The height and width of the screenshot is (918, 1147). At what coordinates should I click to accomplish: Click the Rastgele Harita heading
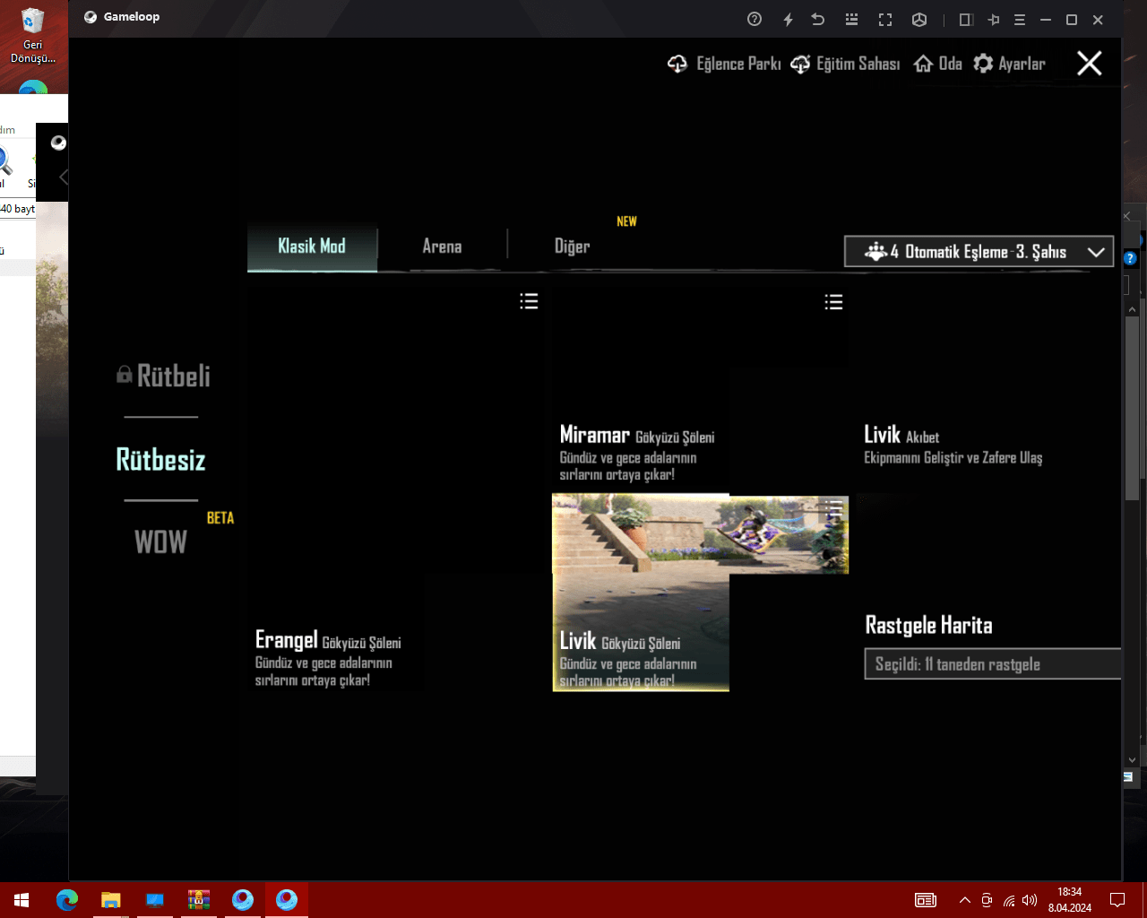coord(928,625)
